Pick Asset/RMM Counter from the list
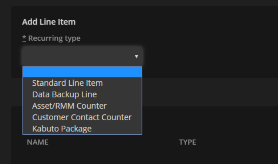Screen dimensions: 278x164 69,106
